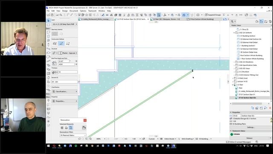Choose the third construction method icon
Screen dimensions: 273x154
pyautogui.click(x=68, y=44)
